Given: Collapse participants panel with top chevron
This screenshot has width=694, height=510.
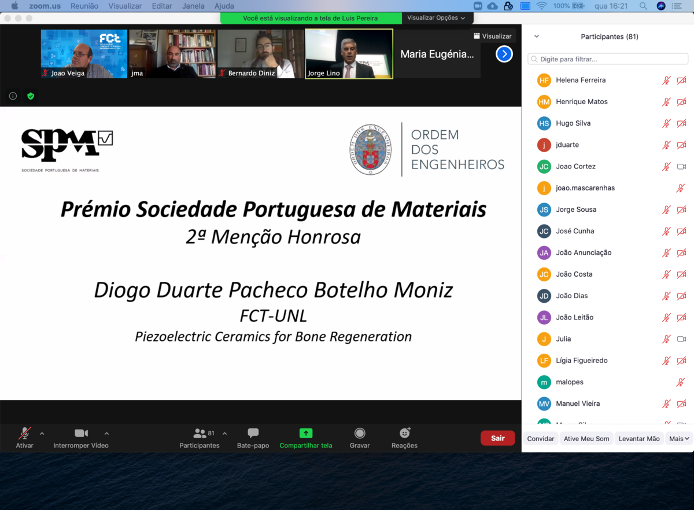Looking at the screenshot, I should 536,36.
